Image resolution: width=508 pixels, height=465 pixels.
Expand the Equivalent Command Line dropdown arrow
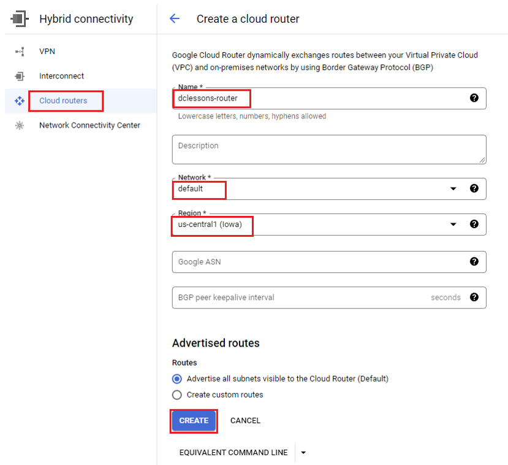click(303, 453)
